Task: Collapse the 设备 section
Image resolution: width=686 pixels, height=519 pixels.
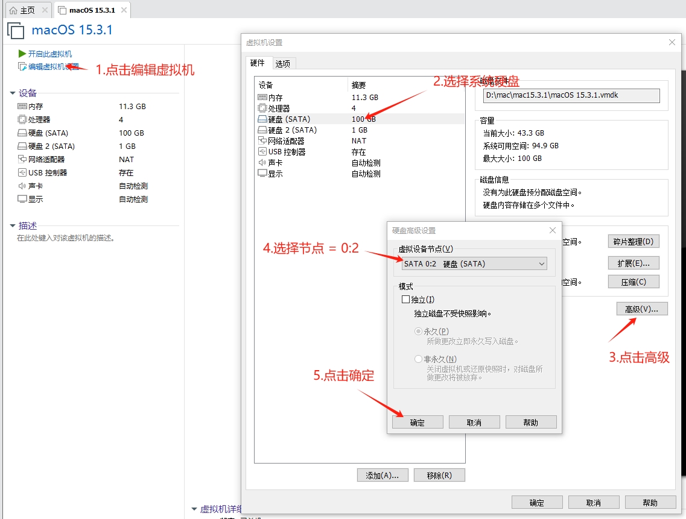Action: pyautogui.click(x=13, y=93)
